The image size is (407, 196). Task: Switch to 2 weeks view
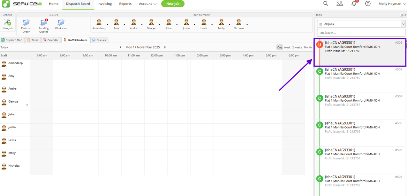[297, 47]
